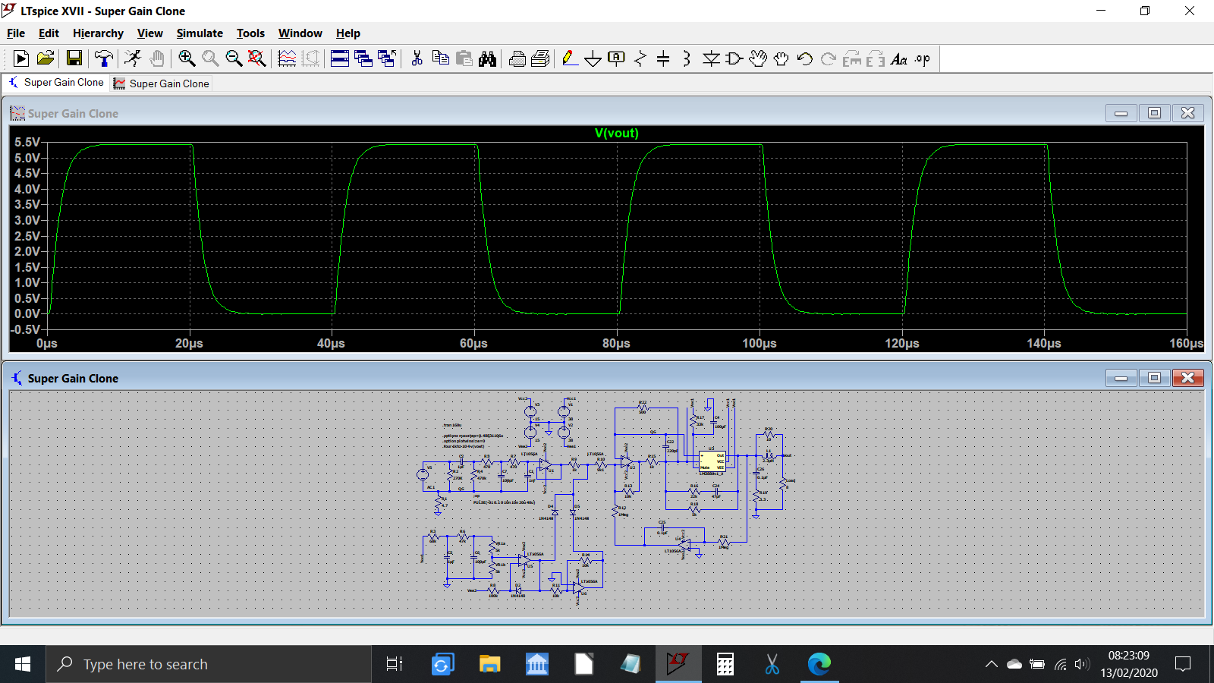1214x683 pixels.
Task: Click the Pick Visible Traces plot icon
Action: tap(287, 58)
